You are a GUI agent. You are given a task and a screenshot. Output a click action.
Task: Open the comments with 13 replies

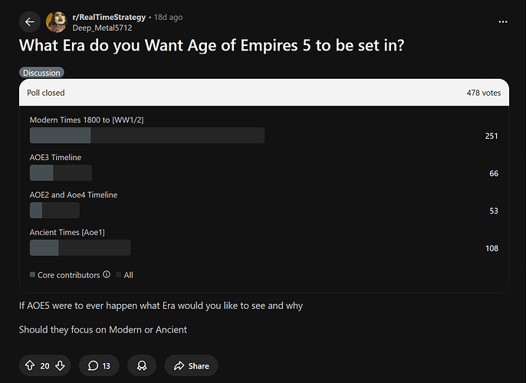coord(99,365)
